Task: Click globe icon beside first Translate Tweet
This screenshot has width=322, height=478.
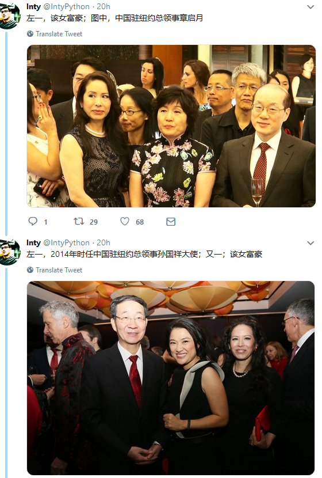Action: tap(30, 34)
